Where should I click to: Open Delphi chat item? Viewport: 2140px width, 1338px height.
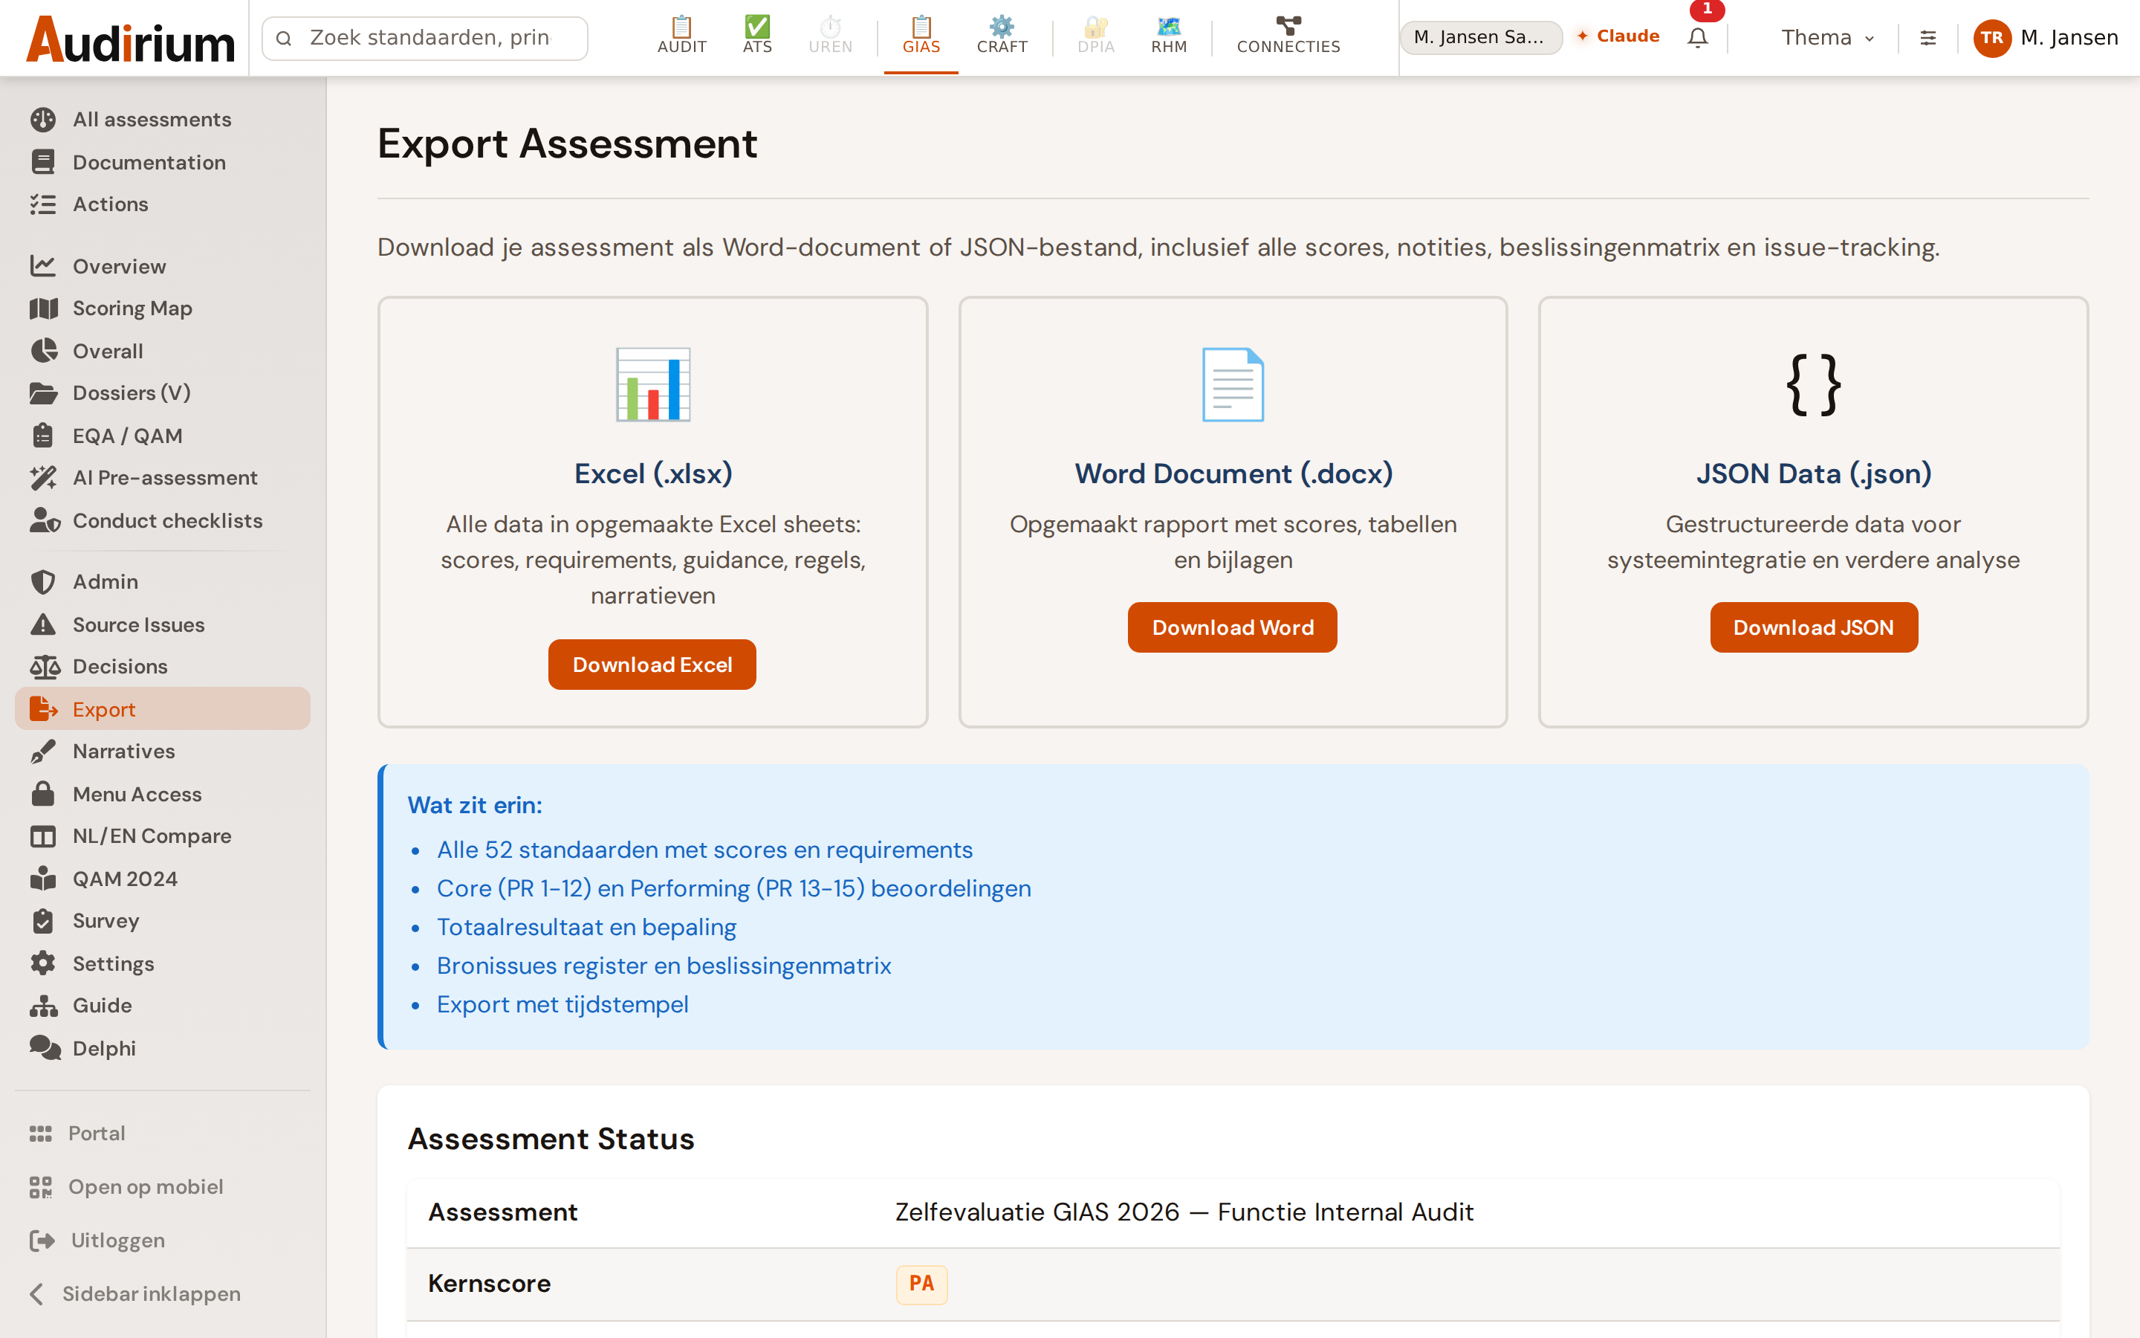tap(163, 1049)
